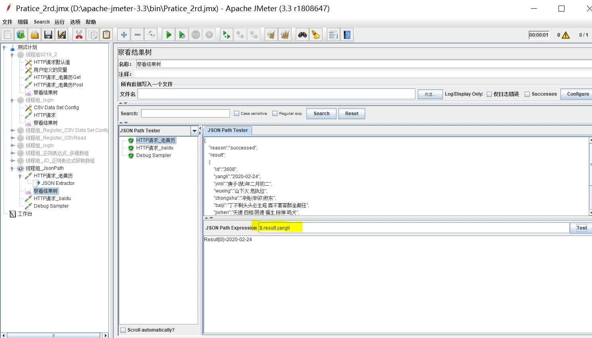Image resolution: width=592 pixels, height=338 pixels.
Task: Expand all nodes with plus icon
Action: pyautogui.click(x=124, y=35)
